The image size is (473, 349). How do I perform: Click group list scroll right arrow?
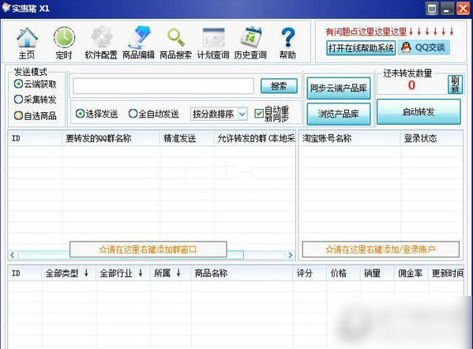pos(290,255)
